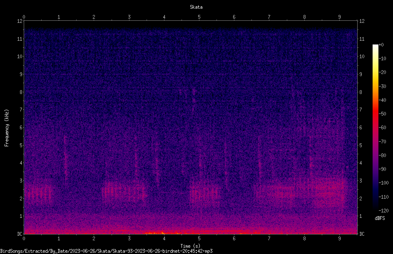Click the "-120" color scale value
Viewport: 393px width, 254px height.
click(383, 211)
